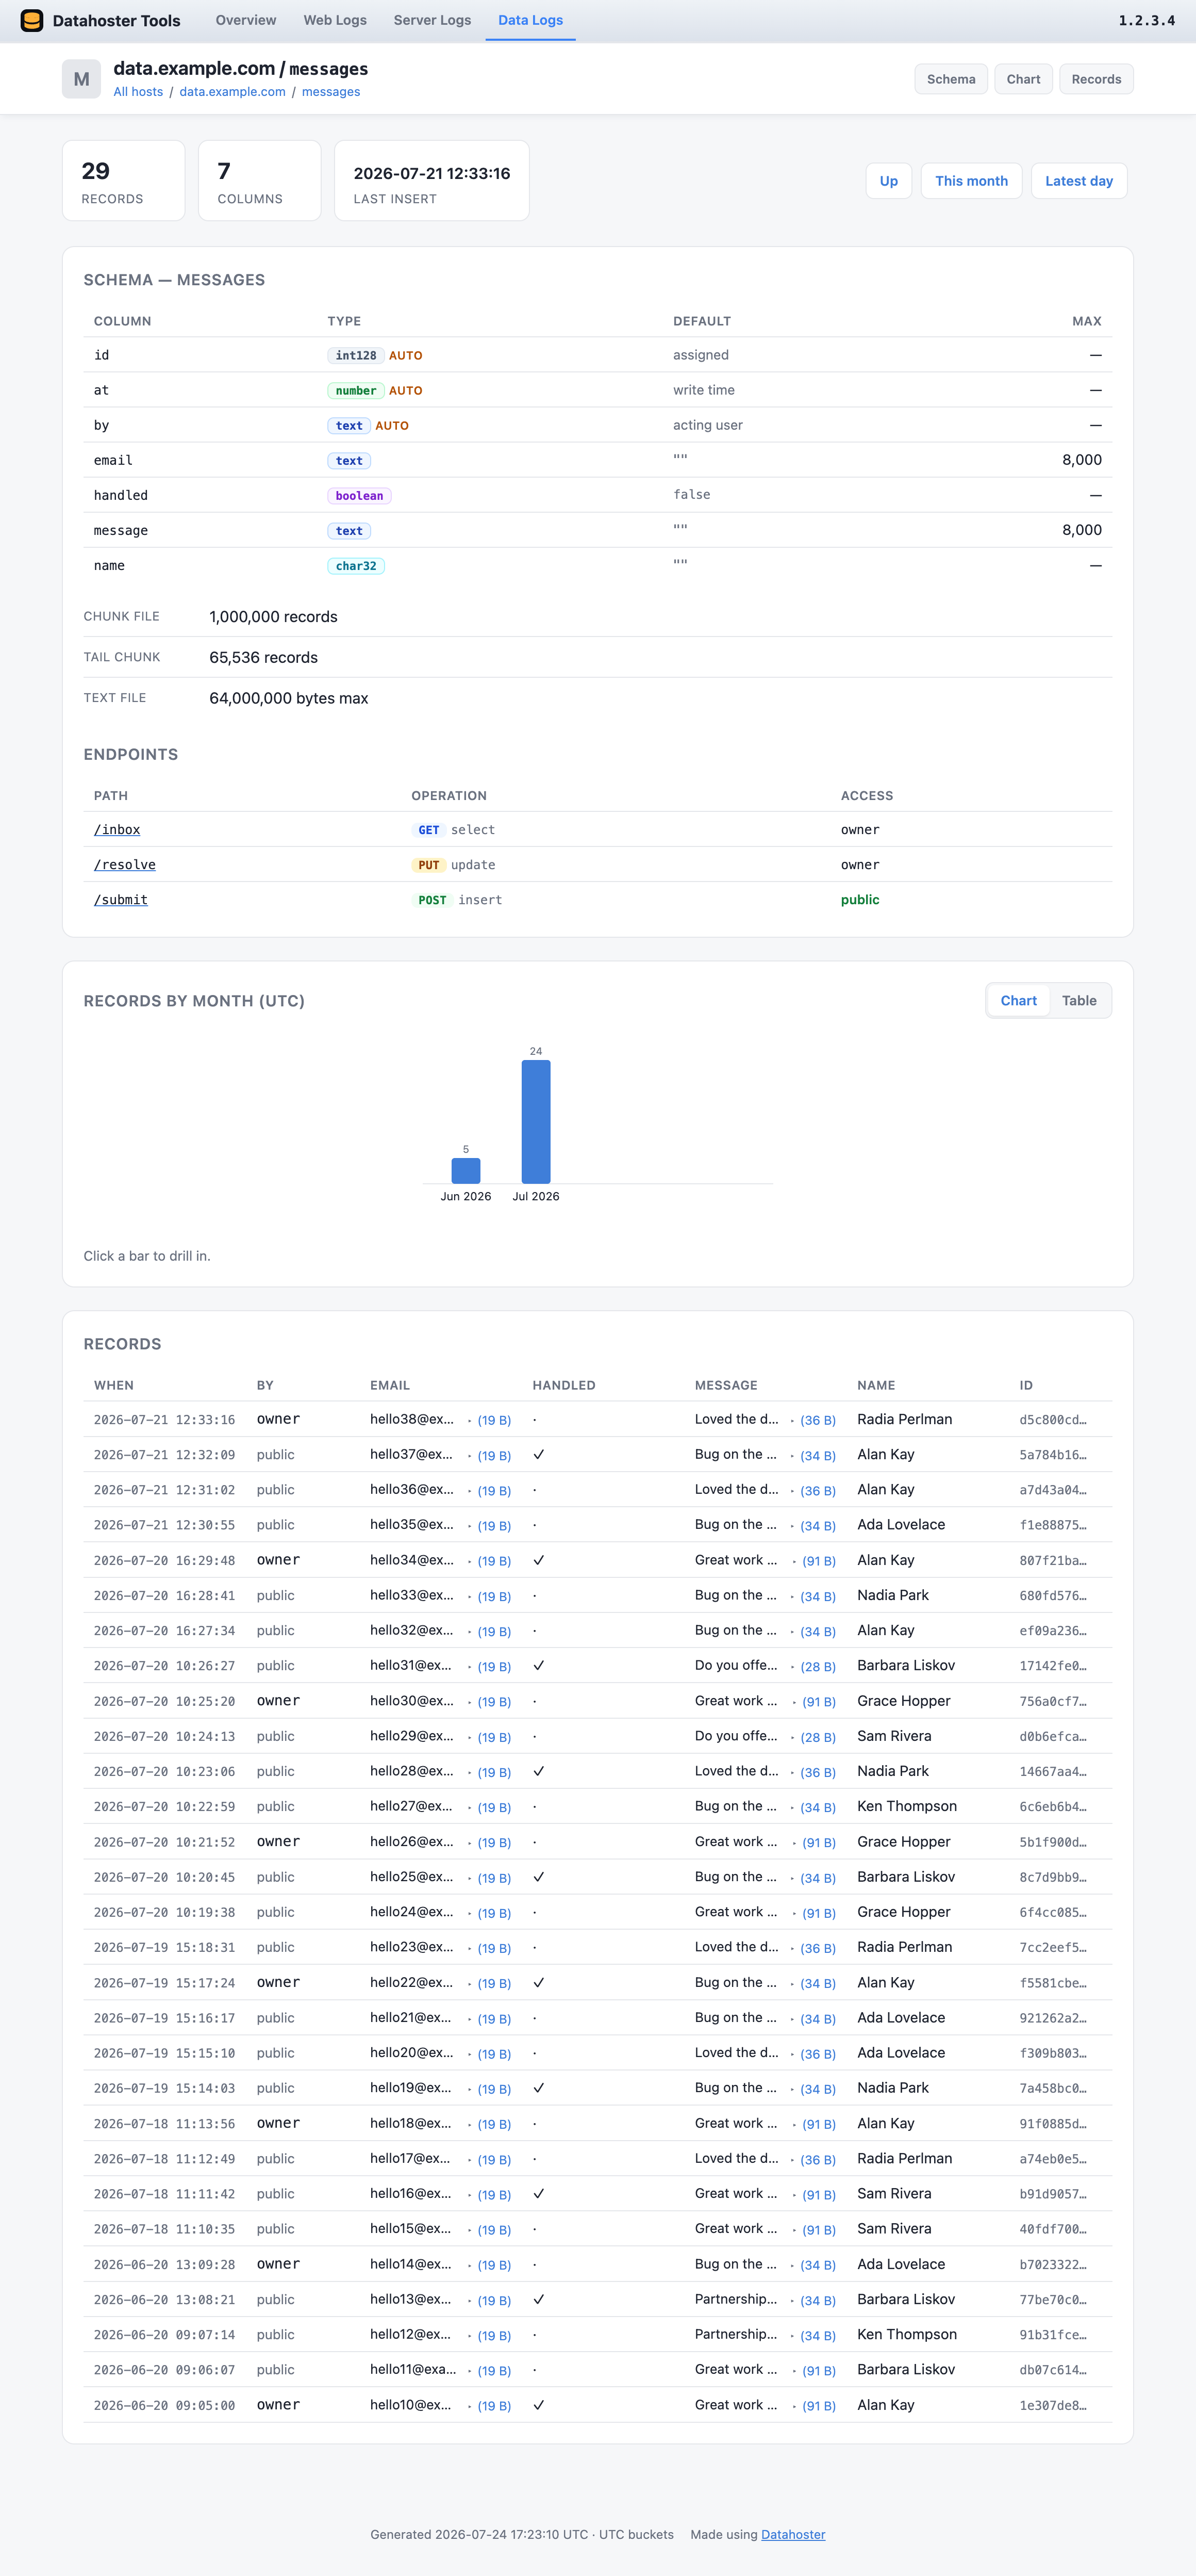Click the Up button

pyautogui.click(x=888, y=181)
